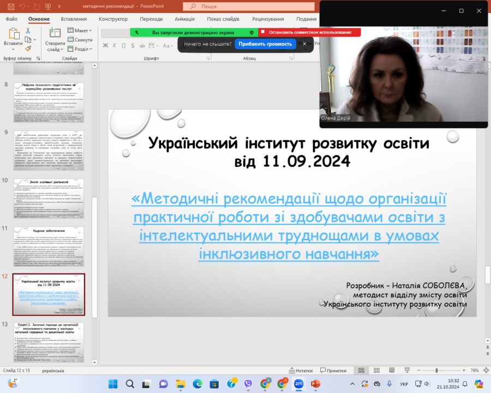Select slide 13 thumbnail in the panel
The image size is (491, 393).
click(x=49, y=342)
